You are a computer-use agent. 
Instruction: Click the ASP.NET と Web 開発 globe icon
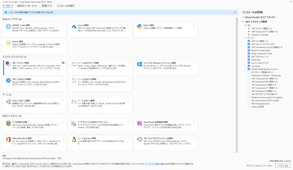click(x=8, y=26)
